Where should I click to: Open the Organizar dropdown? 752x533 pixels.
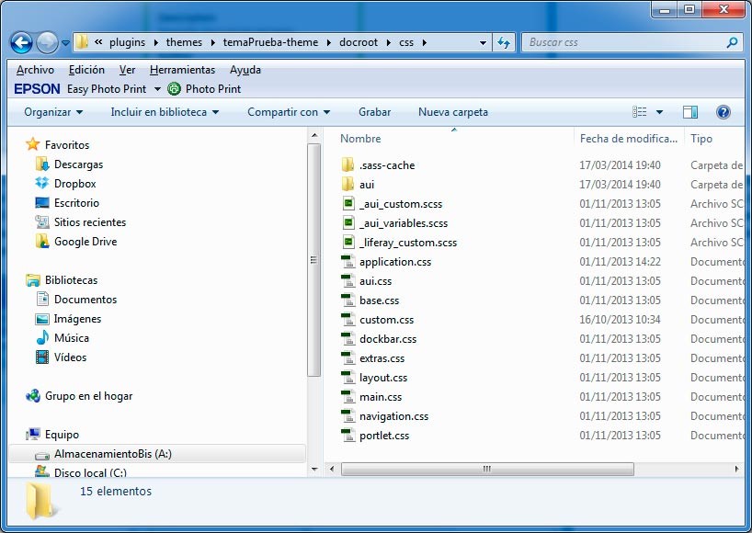[x=52, y=111]
